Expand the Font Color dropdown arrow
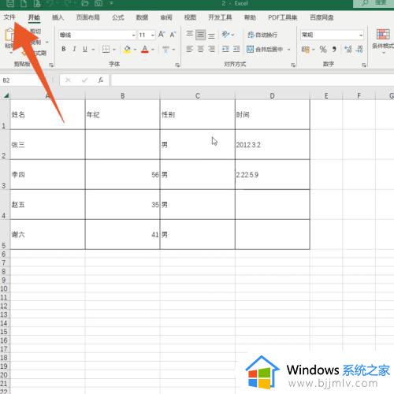Image resolution: width=394 pixels, height=394 pixels. (x=153, y=50)
